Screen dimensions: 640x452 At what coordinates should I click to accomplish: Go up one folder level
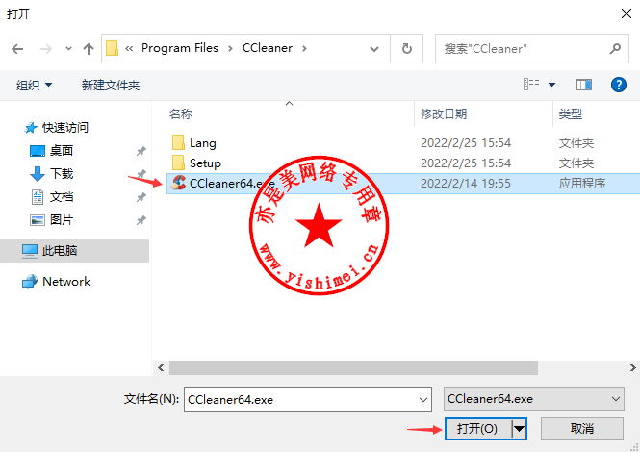click(x=89, y=49)
